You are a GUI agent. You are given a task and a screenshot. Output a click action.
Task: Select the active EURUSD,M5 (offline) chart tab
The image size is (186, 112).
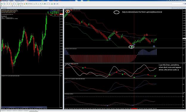coord(33,111)
